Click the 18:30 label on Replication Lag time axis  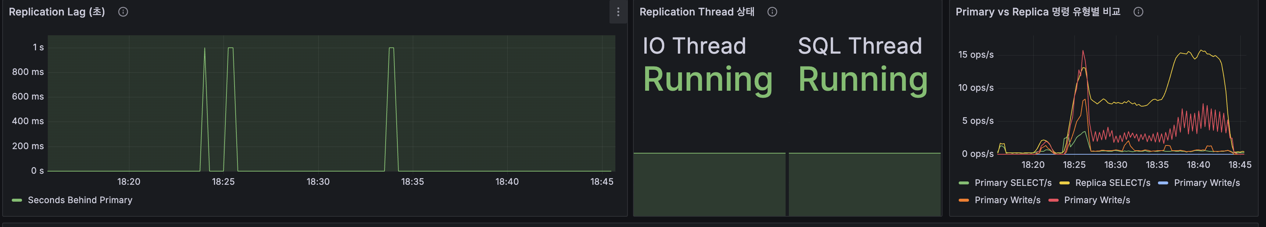click(318, 182)
